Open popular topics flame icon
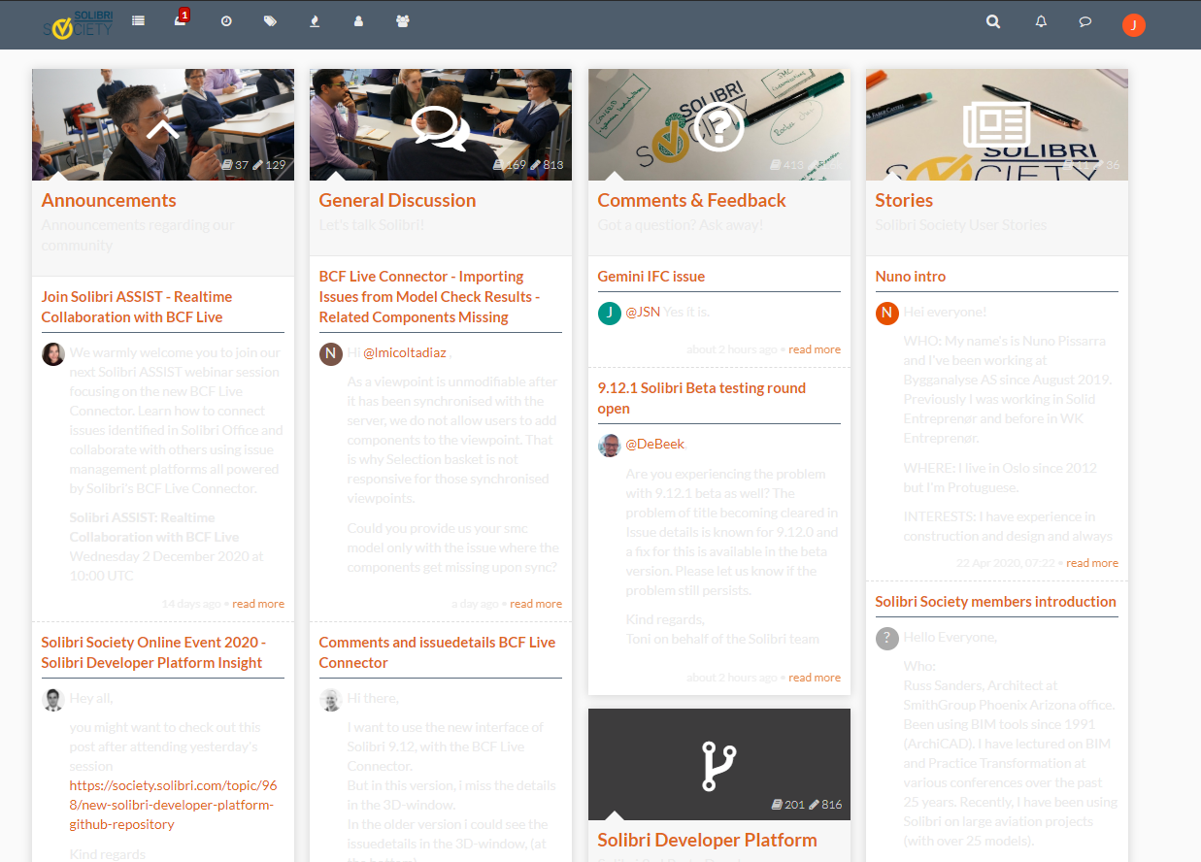Image resolution: width=1201 pixels, height=862 pixels. click(315, 20)
